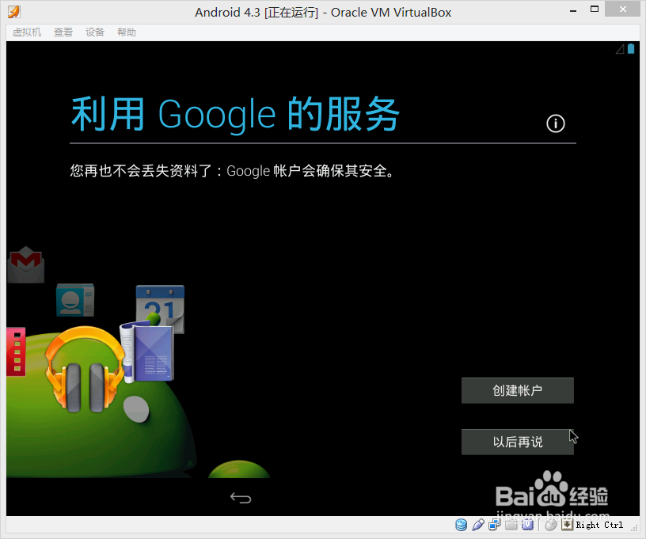
Task: Click the virtualization chip status icon
Action: click(528, 525)
